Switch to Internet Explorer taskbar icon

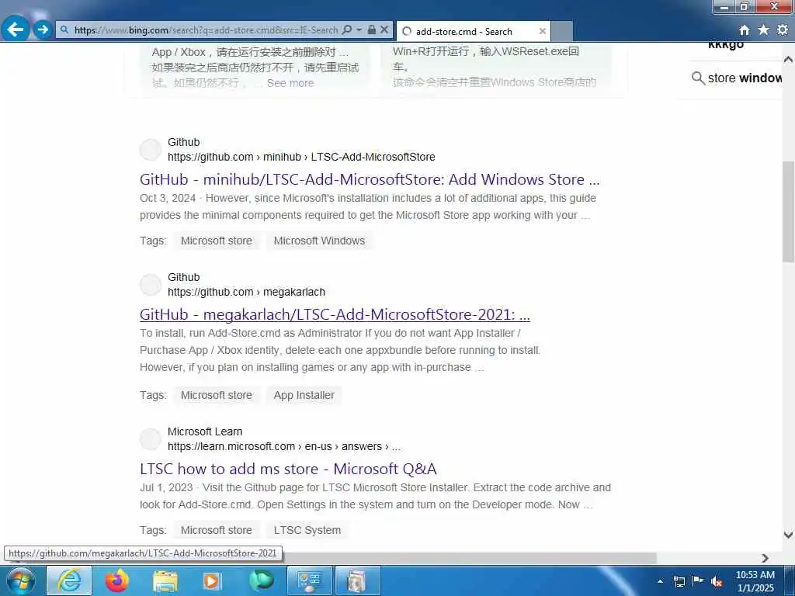pyautogui.click(x=69, y=580)
